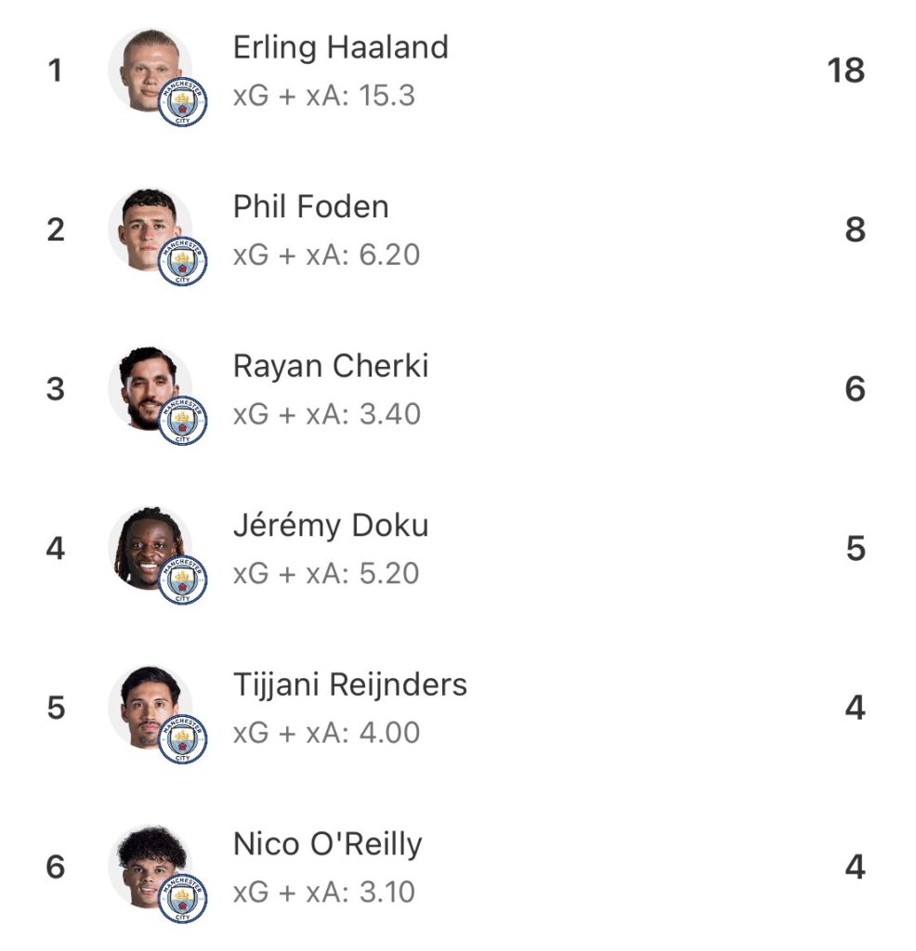
Task: Click the rank number 6 in the list
Action: [x=56, y=867]
